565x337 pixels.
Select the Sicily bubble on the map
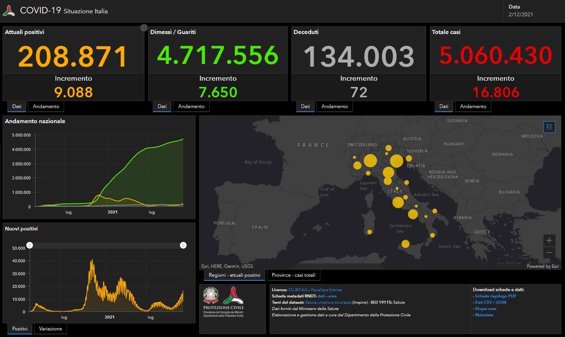pos(405,244)
